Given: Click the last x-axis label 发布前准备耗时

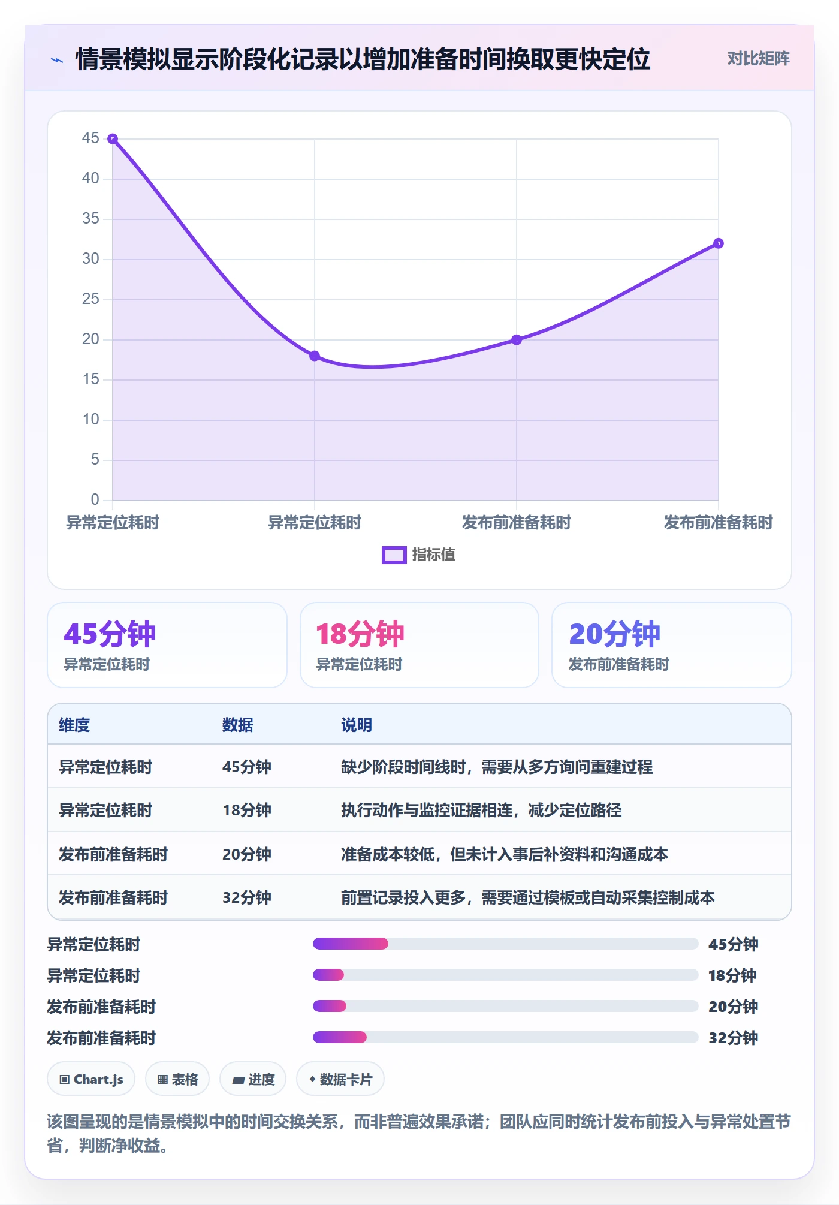Looking at the screenshot, I should 719,523.
